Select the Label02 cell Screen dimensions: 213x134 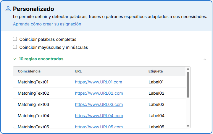coord(156,93)
